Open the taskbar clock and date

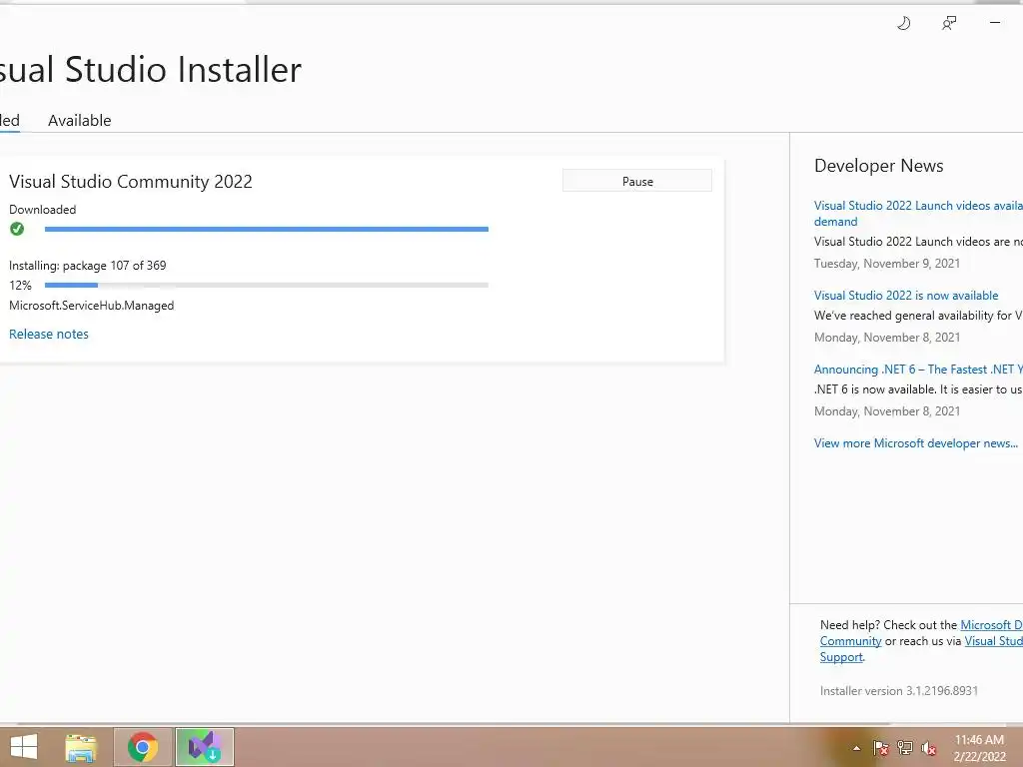pos(979,748)
